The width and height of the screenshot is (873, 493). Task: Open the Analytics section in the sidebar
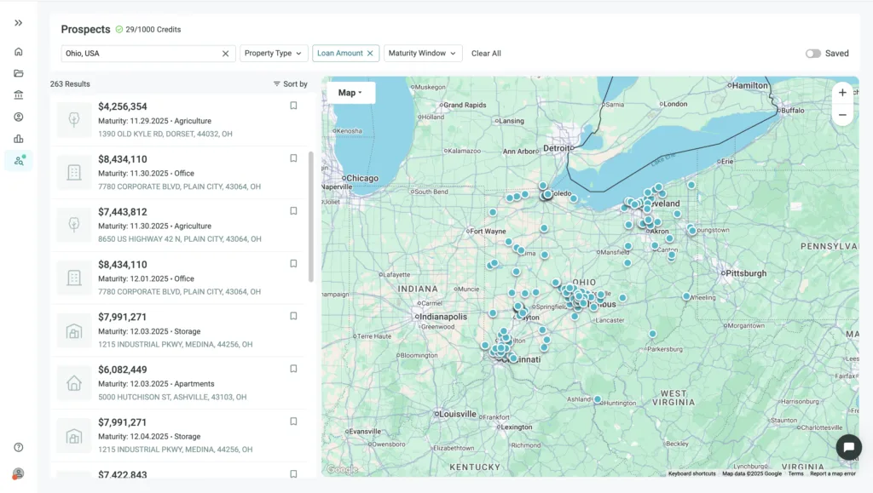tap(18, 138)
